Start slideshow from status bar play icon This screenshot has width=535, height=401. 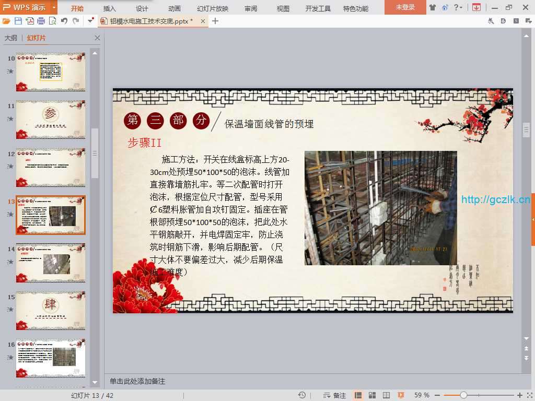click(401, 395)
